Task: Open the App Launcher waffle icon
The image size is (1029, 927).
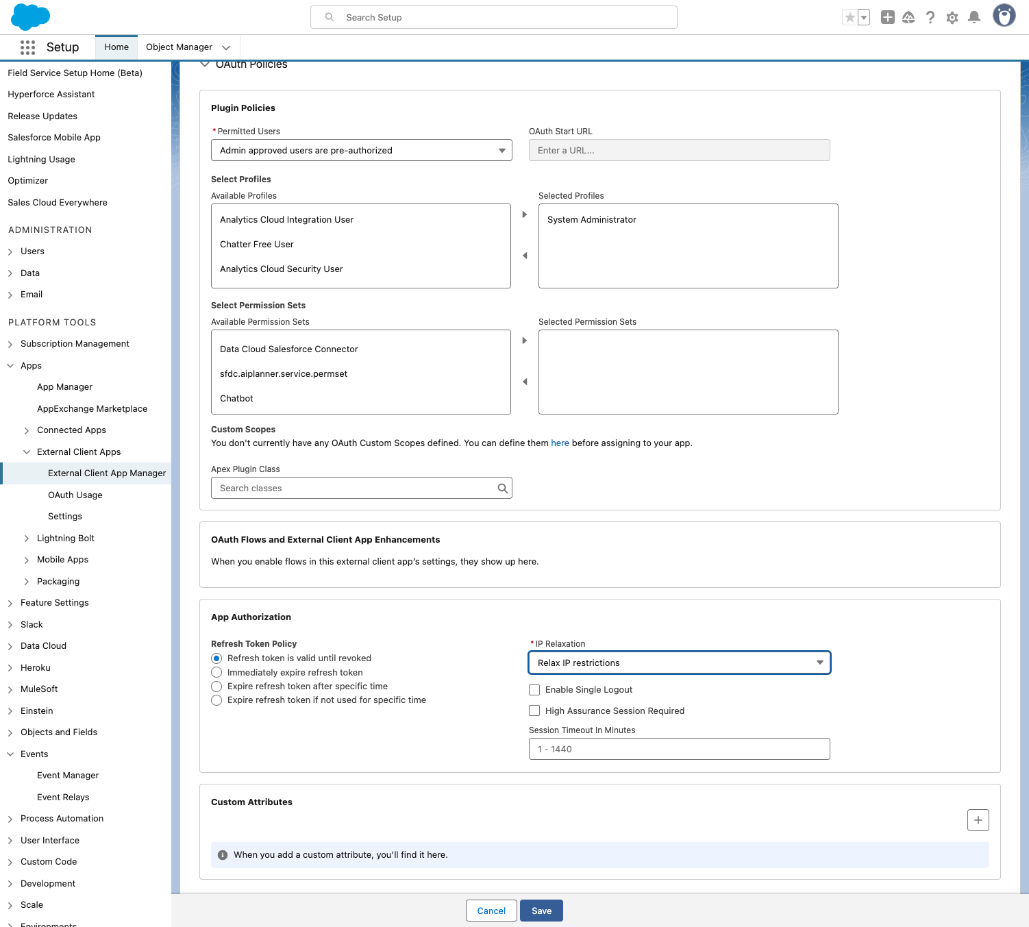Action: 27,47
